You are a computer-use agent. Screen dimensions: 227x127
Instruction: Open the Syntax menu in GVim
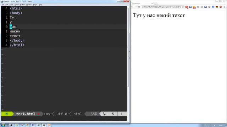(x=17, y=5)
